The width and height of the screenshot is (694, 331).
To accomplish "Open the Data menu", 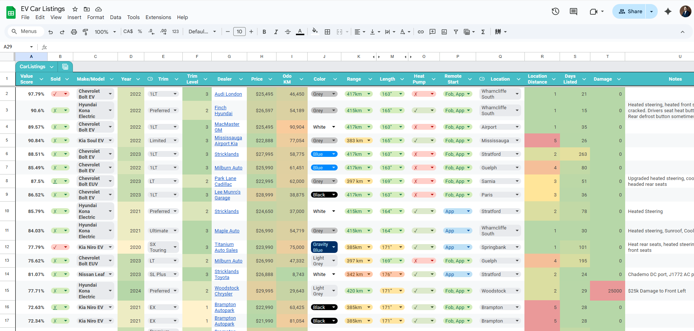I will (x=115, y=17).
